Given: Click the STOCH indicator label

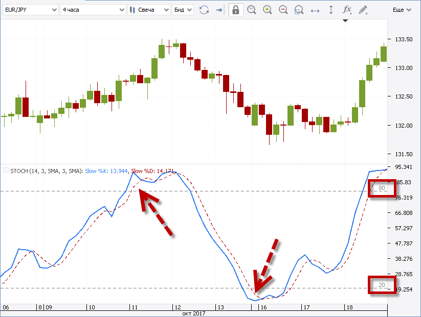Looking at the screenshot, I should [46, 170].
